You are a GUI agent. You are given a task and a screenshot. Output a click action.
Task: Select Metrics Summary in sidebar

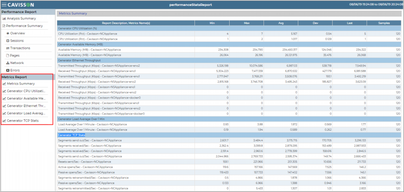[21, 84]
